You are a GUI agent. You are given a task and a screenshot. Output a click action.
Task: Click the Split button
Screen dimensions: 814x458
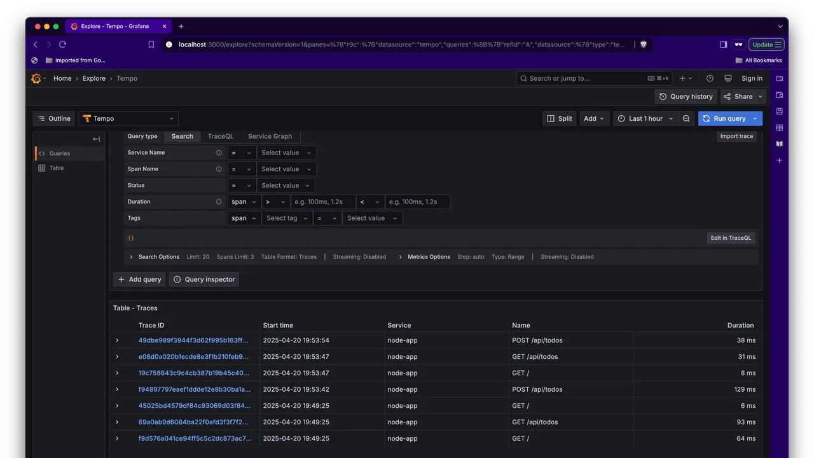point(559,118)
